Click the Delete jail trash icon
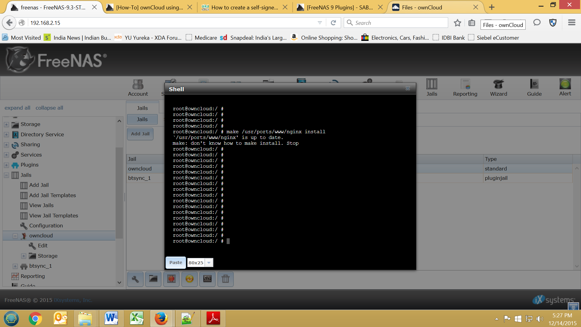 (225, 279)
